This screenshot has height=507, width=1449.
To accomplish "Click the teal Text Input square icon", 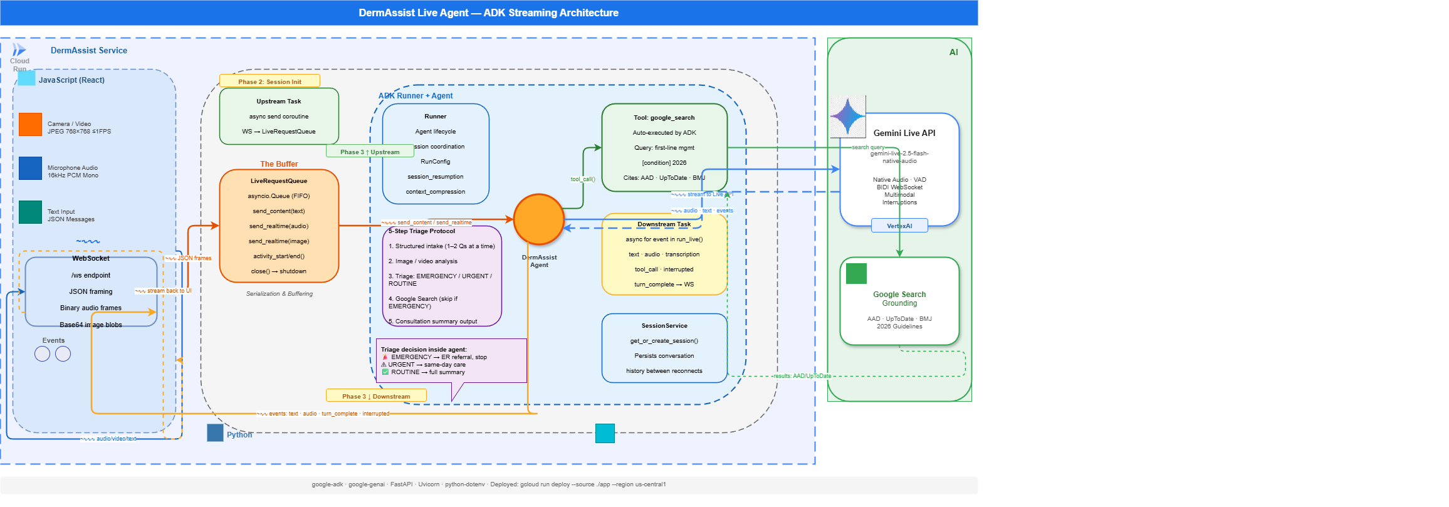I will tap(30, 212).
